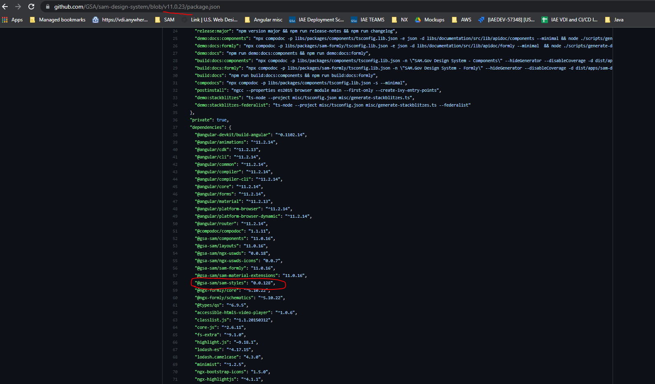Screen dimensions: 655x384
Task: Click the "@gsa-sam/sam-styles": "0.0.128" line
Action: pos(235,283)
